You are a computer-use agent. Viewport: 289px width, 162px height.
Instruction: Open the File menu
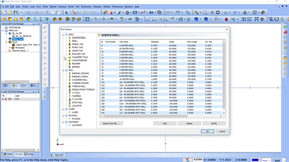coord(7,7)
